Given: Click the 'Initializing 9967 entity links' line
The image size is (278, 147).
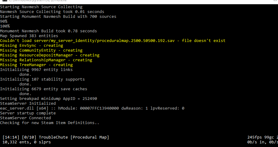Looking at the screenshot, I should pyautogui.click(x=36, y=69).
